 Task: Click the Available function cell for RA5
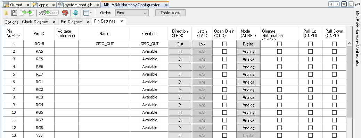(x=149, y=51)
